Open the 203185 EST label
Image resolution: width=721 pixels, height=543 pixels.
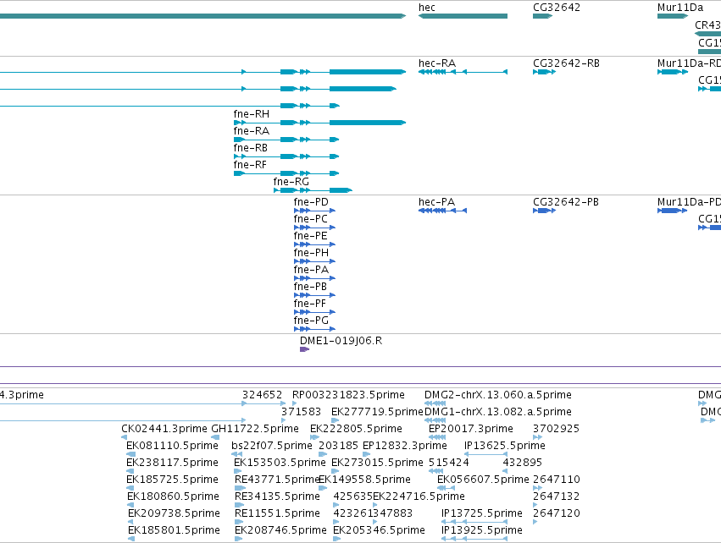(338, 446)
